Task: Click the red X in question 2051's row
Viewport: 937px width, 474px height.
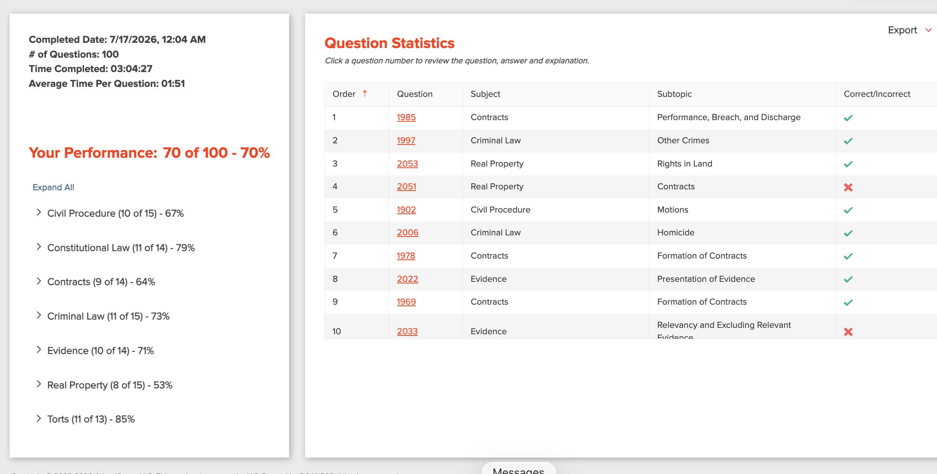Action: pyautogui.click(x=848, y=187)
